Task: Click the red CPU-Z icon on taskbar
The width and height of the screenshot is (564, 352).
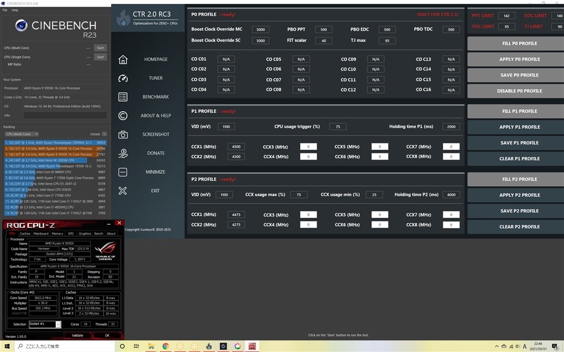Action: tap(252, 346)
